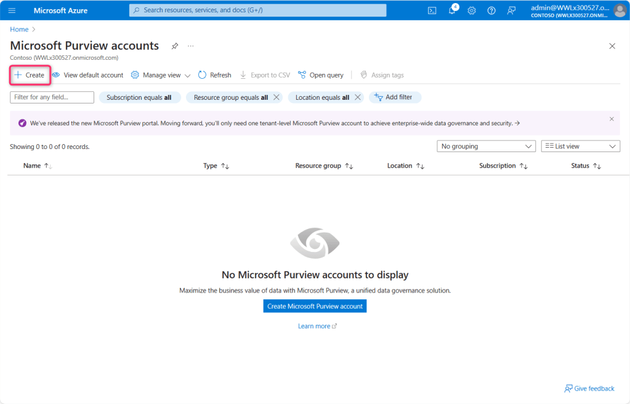Click the Filter for any field box
Viewport: 630px width, 404px height.
[x=52, y=97]
